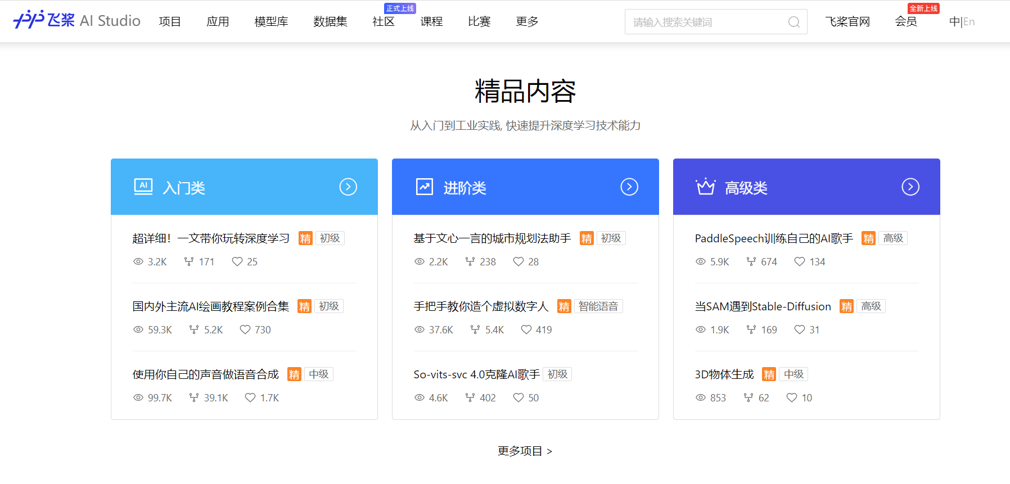Click the chart icon beside 进阶类
Screen dimensions: 1010x484
click(425, 187)
